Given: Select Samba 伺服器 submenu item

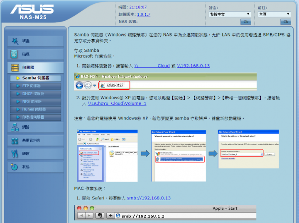Looking at the screenshot, I should pos(36,78).
